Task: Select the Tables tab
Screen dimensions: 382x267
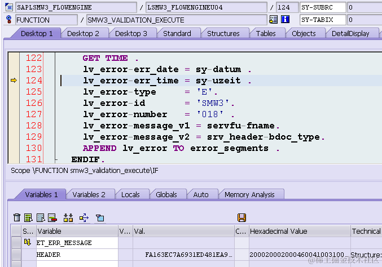Action: [x=266, y=34]
